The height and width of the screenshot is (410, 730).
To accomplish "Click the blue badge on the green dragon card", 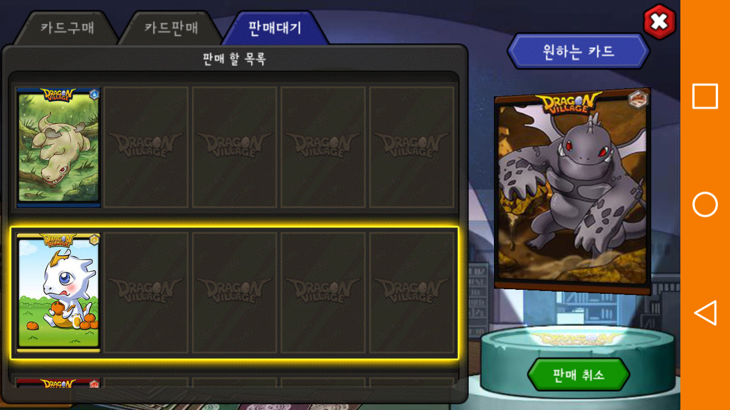I will pos(94,95).
